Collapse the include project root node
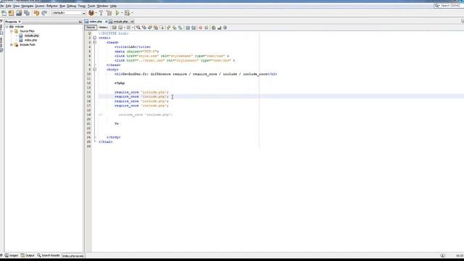The width and height of the screenshot is (464, 261). point(7,27)
